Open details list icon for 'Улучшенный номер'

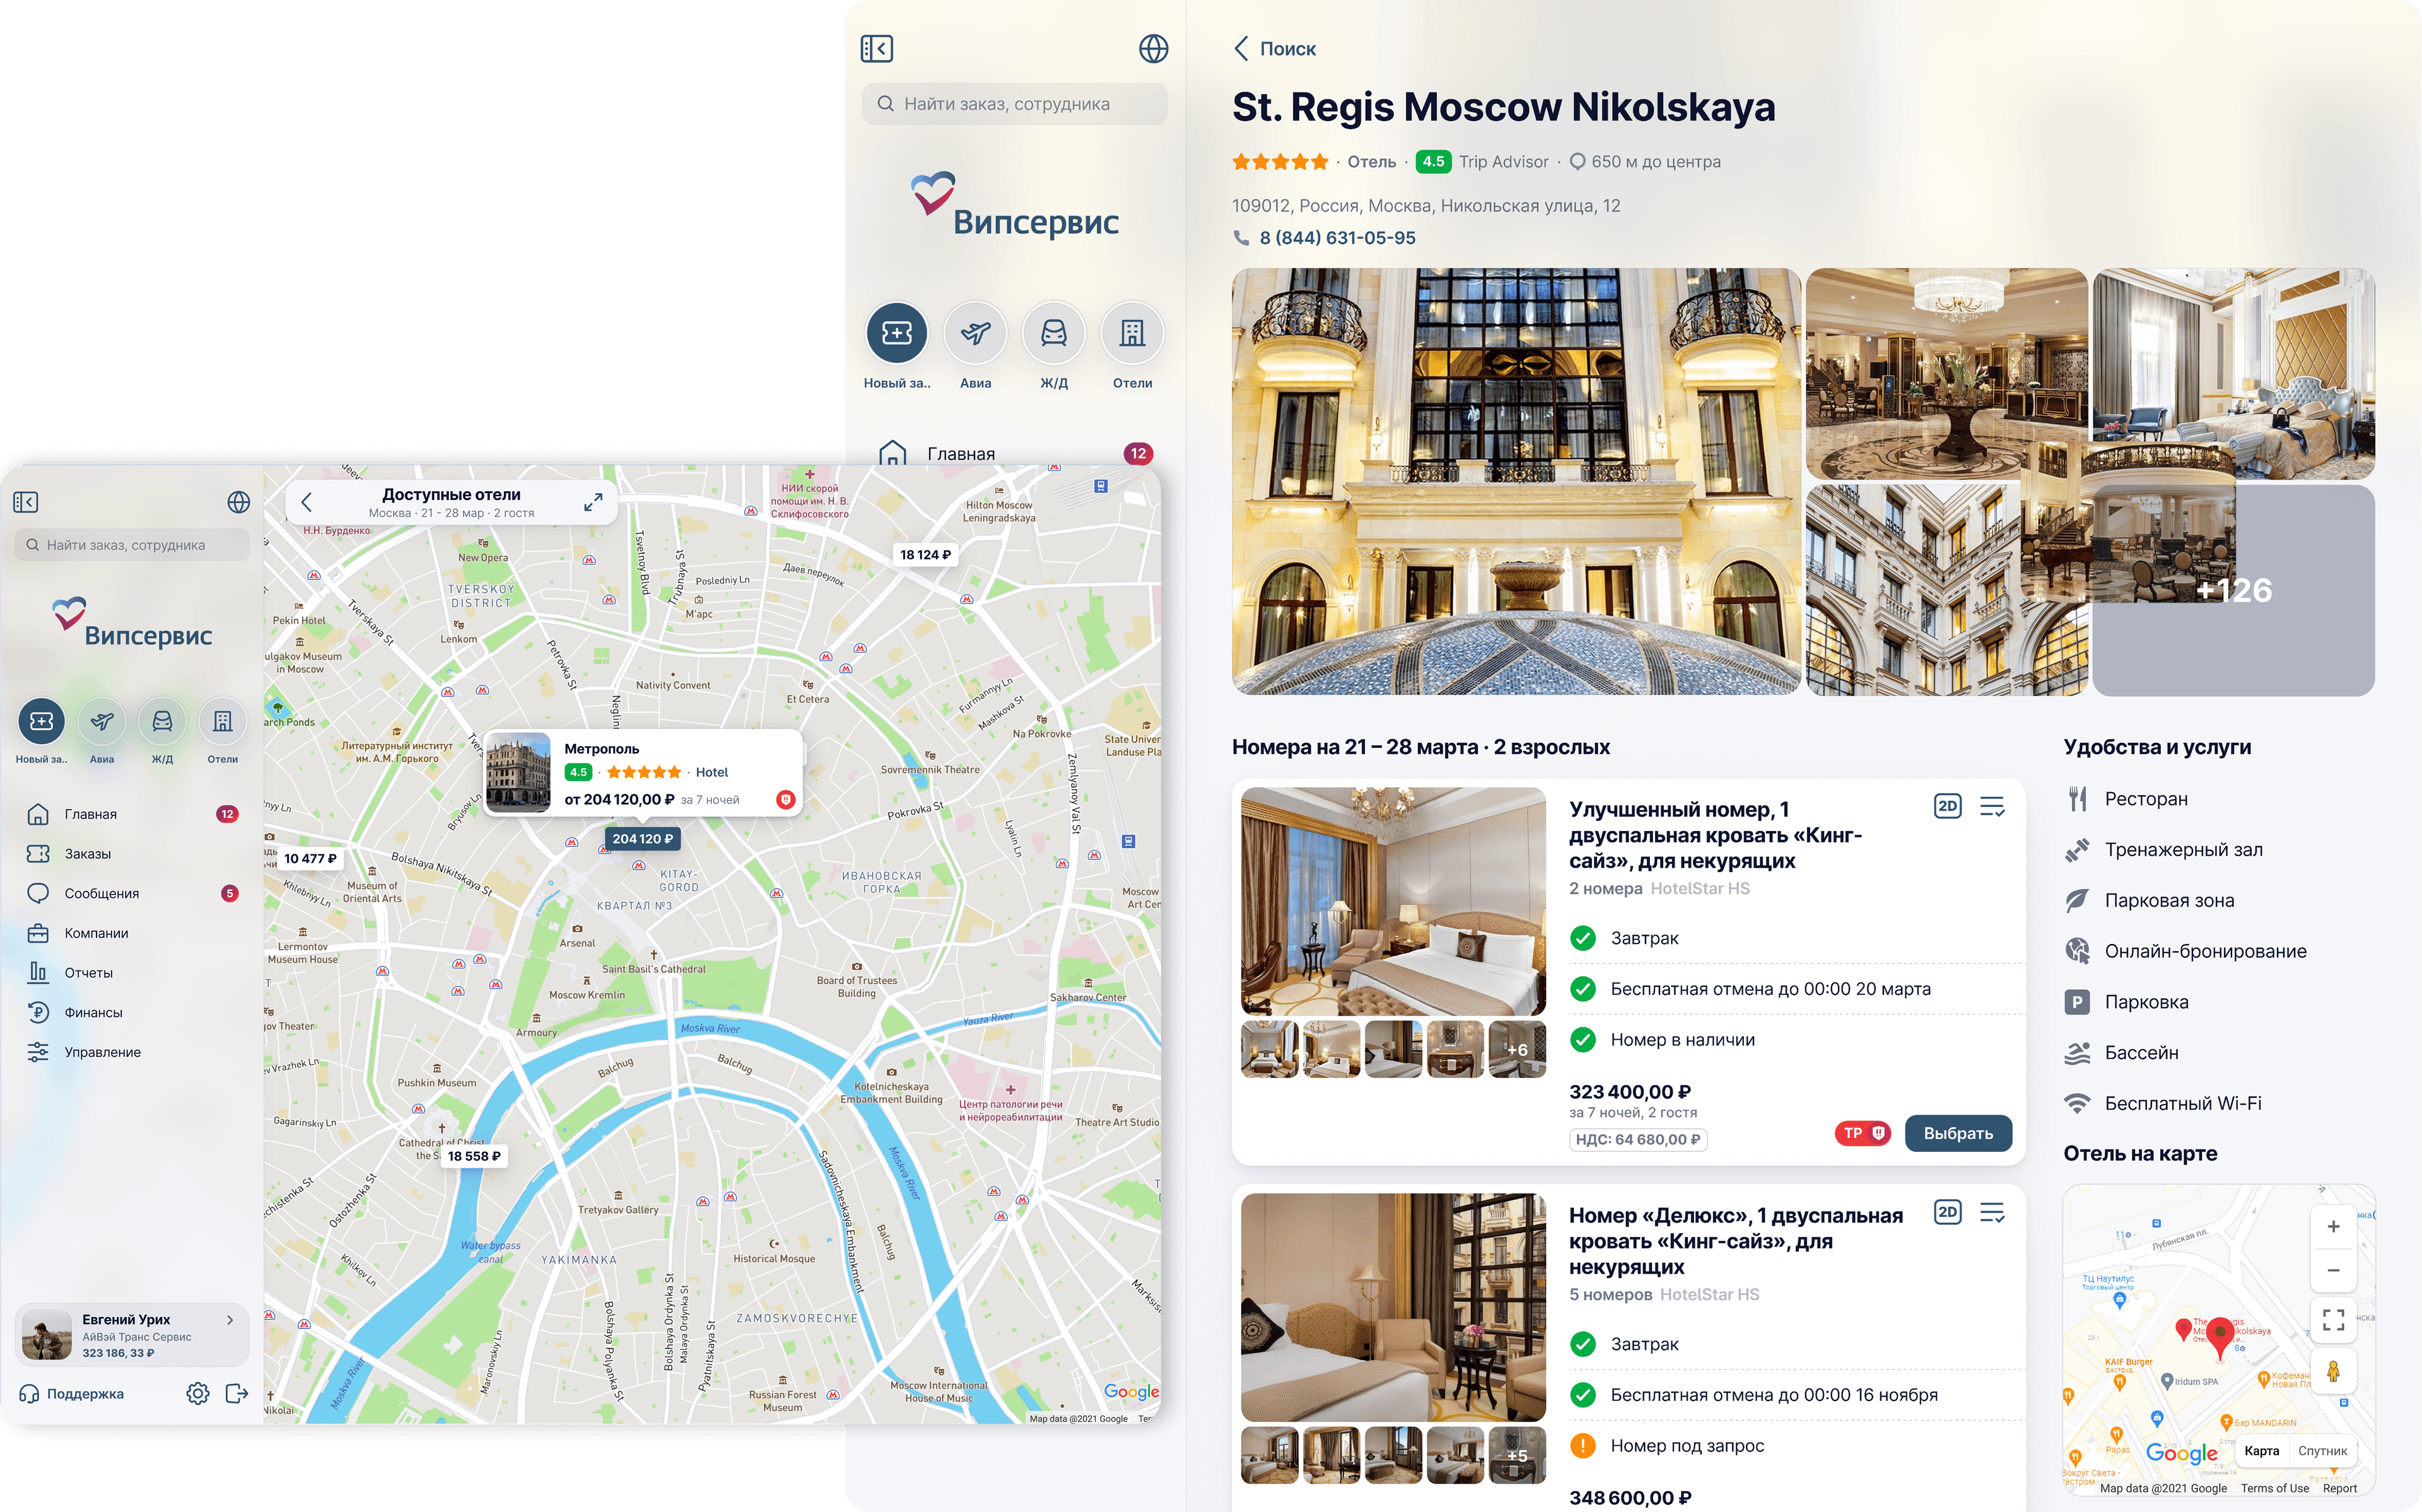click(x=1992, y=806)
